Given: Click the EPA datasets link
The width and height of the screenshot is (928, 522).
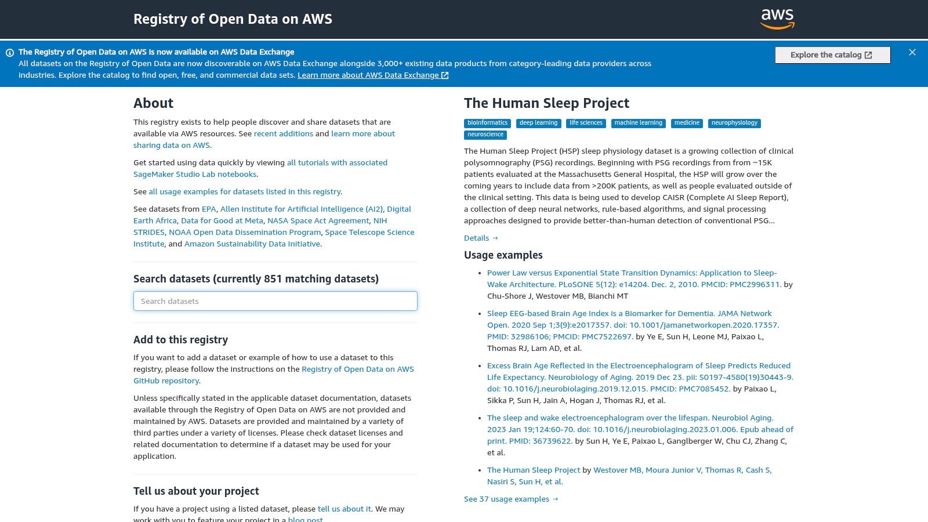Looking at the screenshot, I should [209, 209].
